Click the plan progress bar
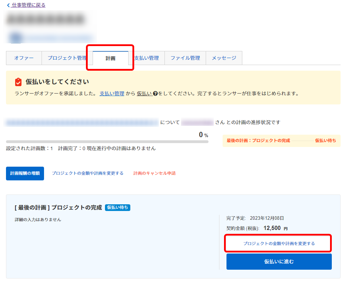 pyautogui.click(x=107, y=142)
